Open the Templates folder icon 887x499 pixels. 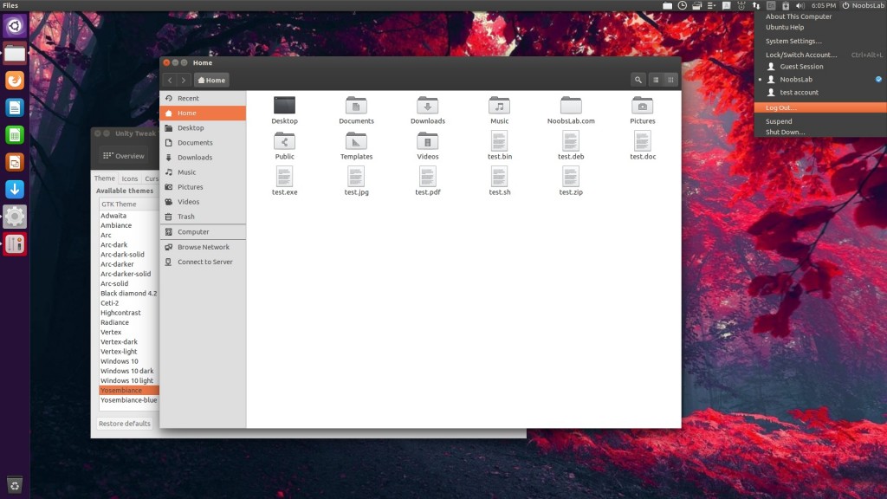click(356, 141)
